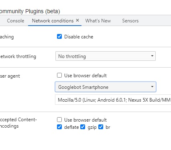This screenshot has width=171, height=150.
Task: Uncheck the gzip encoding checkbox
Action: click(83, 127)
